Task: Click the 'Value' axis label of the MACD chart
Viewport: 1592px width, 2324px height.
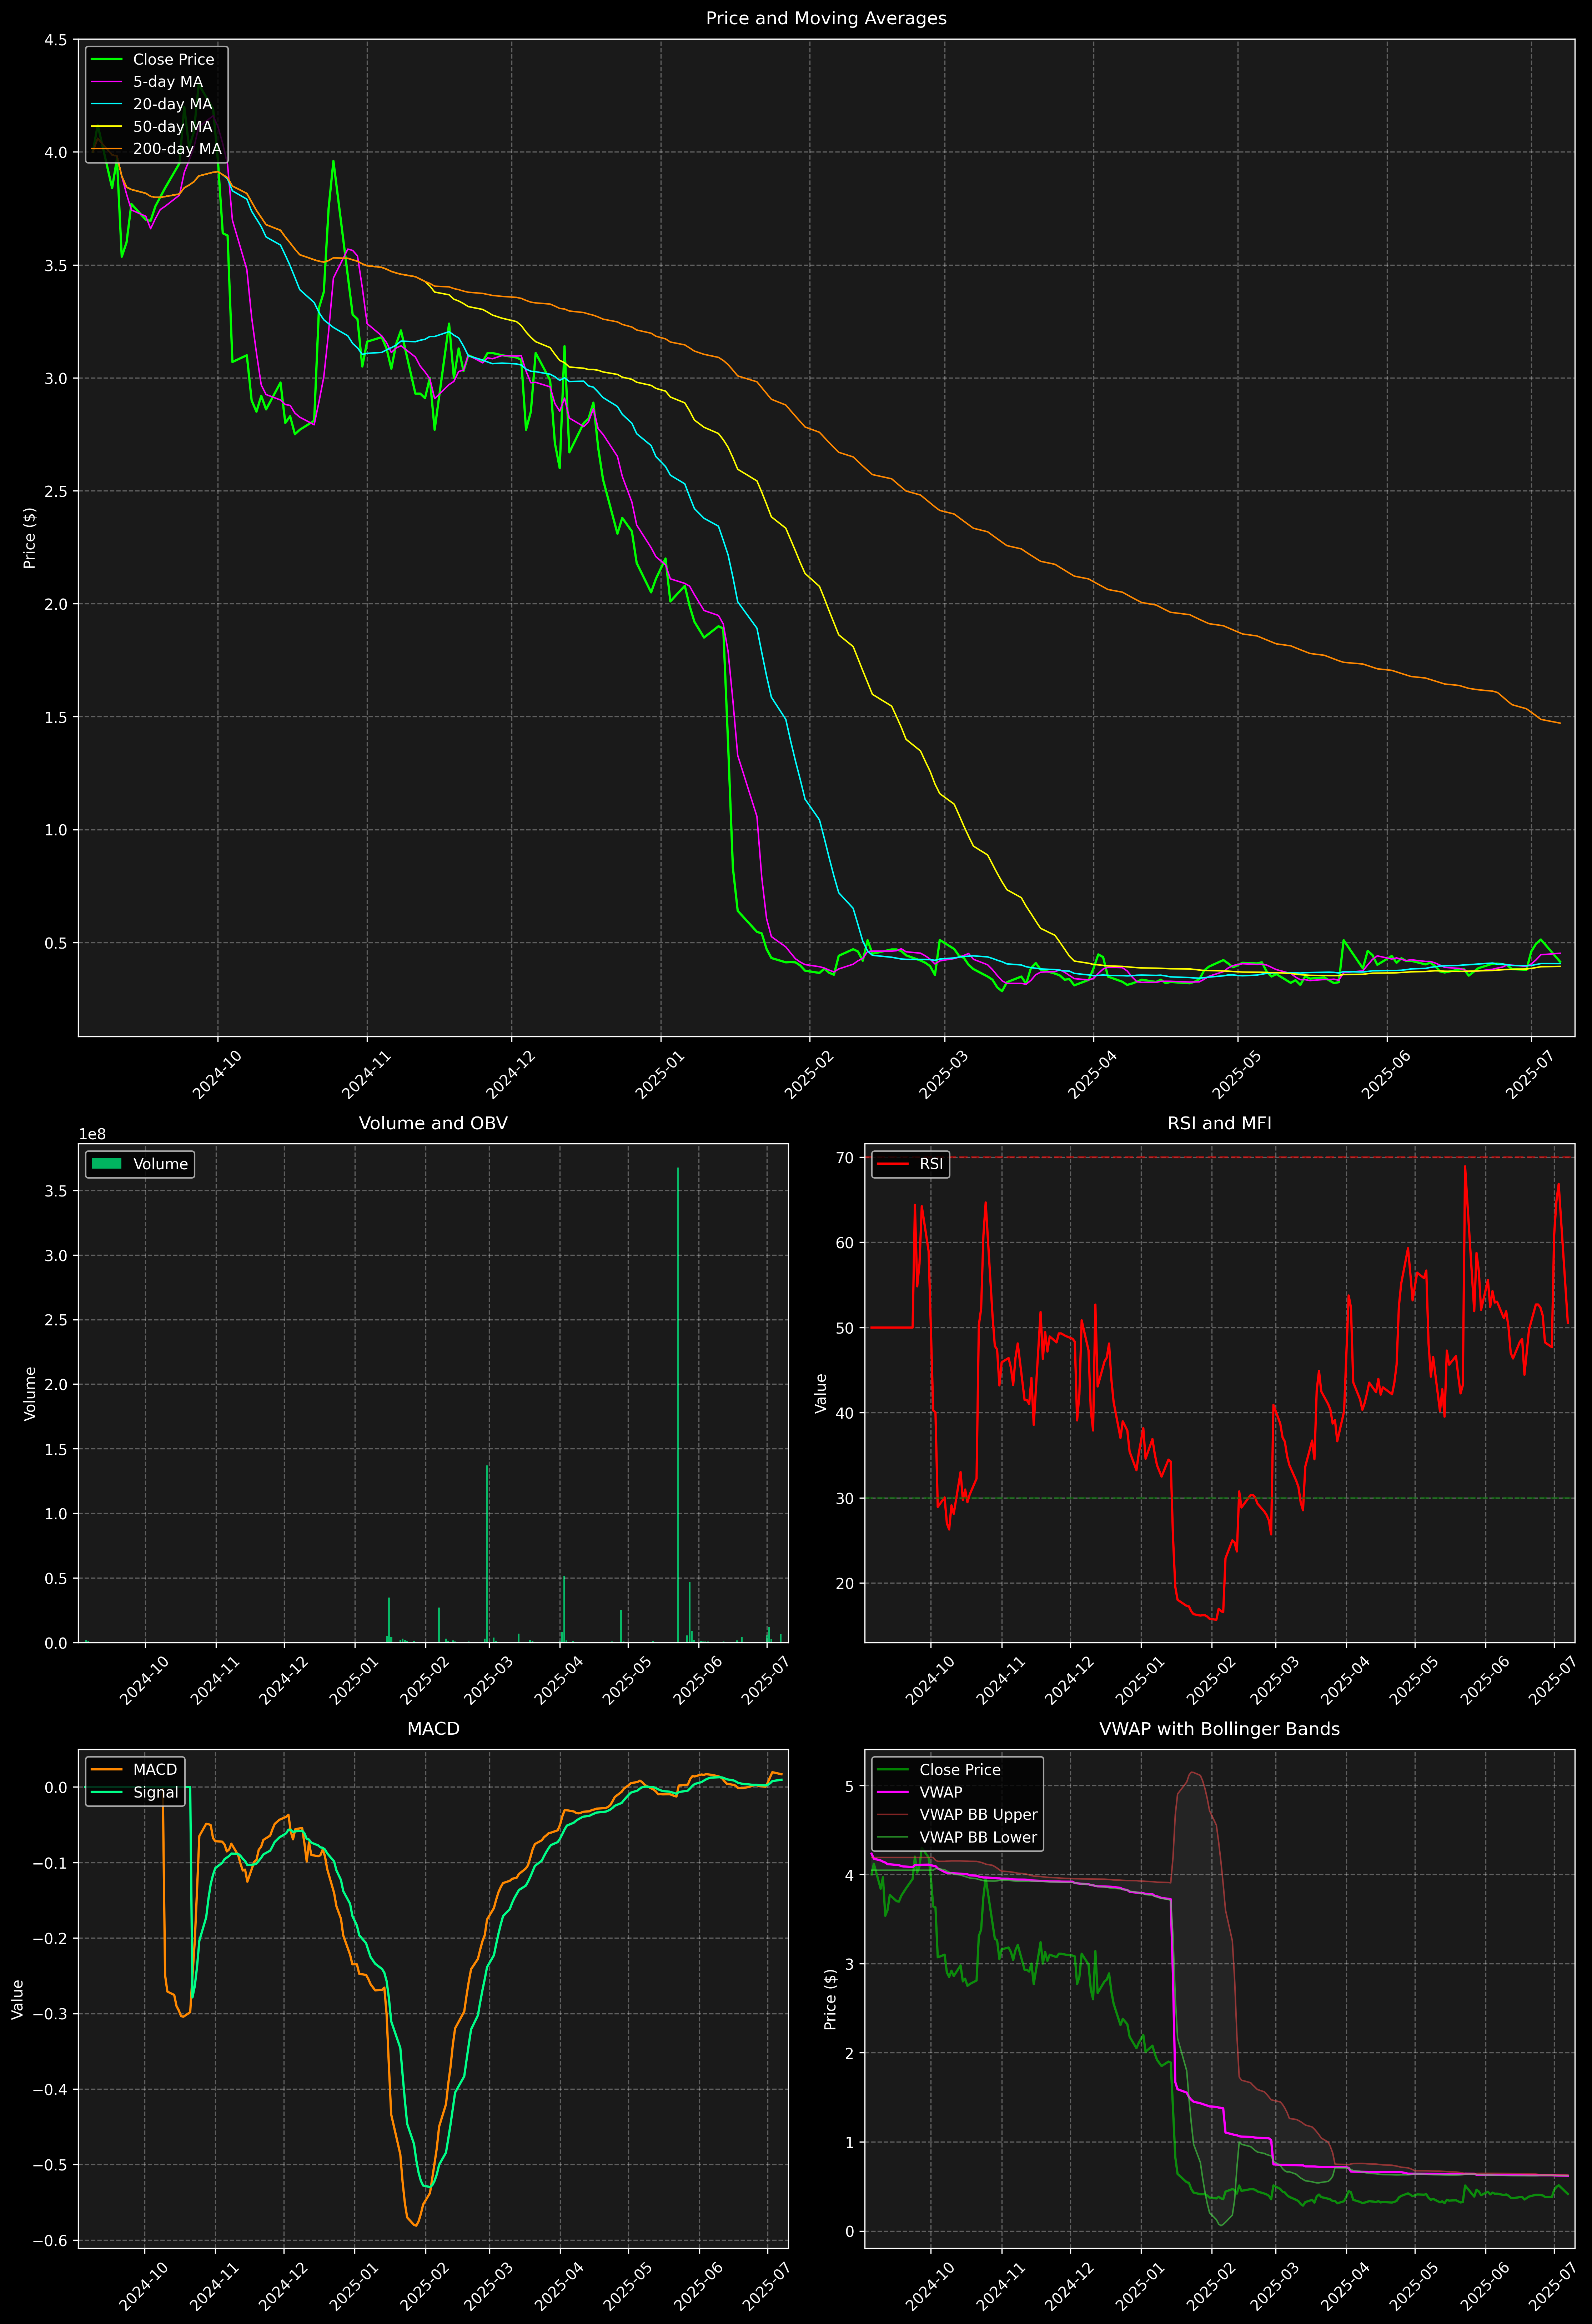Action: 18,1999
